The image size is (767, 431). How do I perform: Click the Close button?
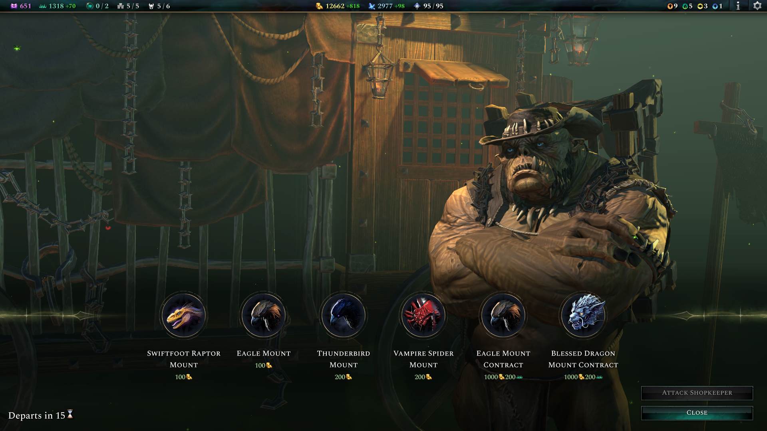point(697,413)
